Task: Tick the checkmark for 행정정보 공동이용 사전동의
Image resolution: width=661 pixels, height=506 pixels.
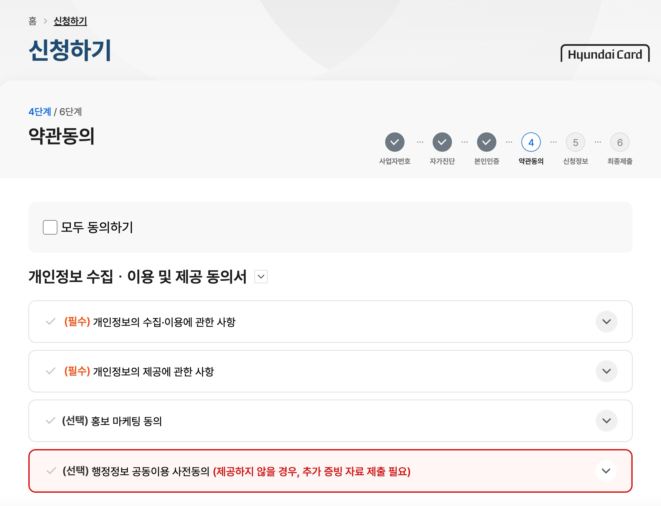Action: click(51, 471)
